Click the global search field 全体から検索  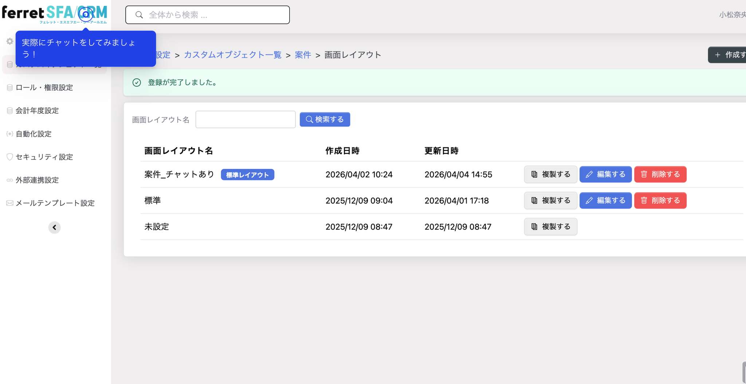tap(208, 15)
